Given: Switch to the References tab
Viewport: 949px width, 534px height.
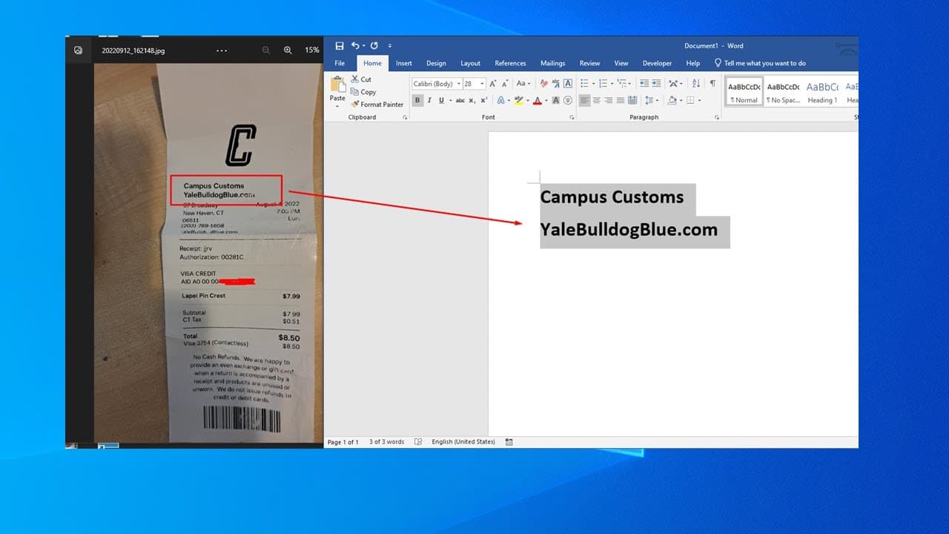Looking at the screenshot, I should point(510,63).
